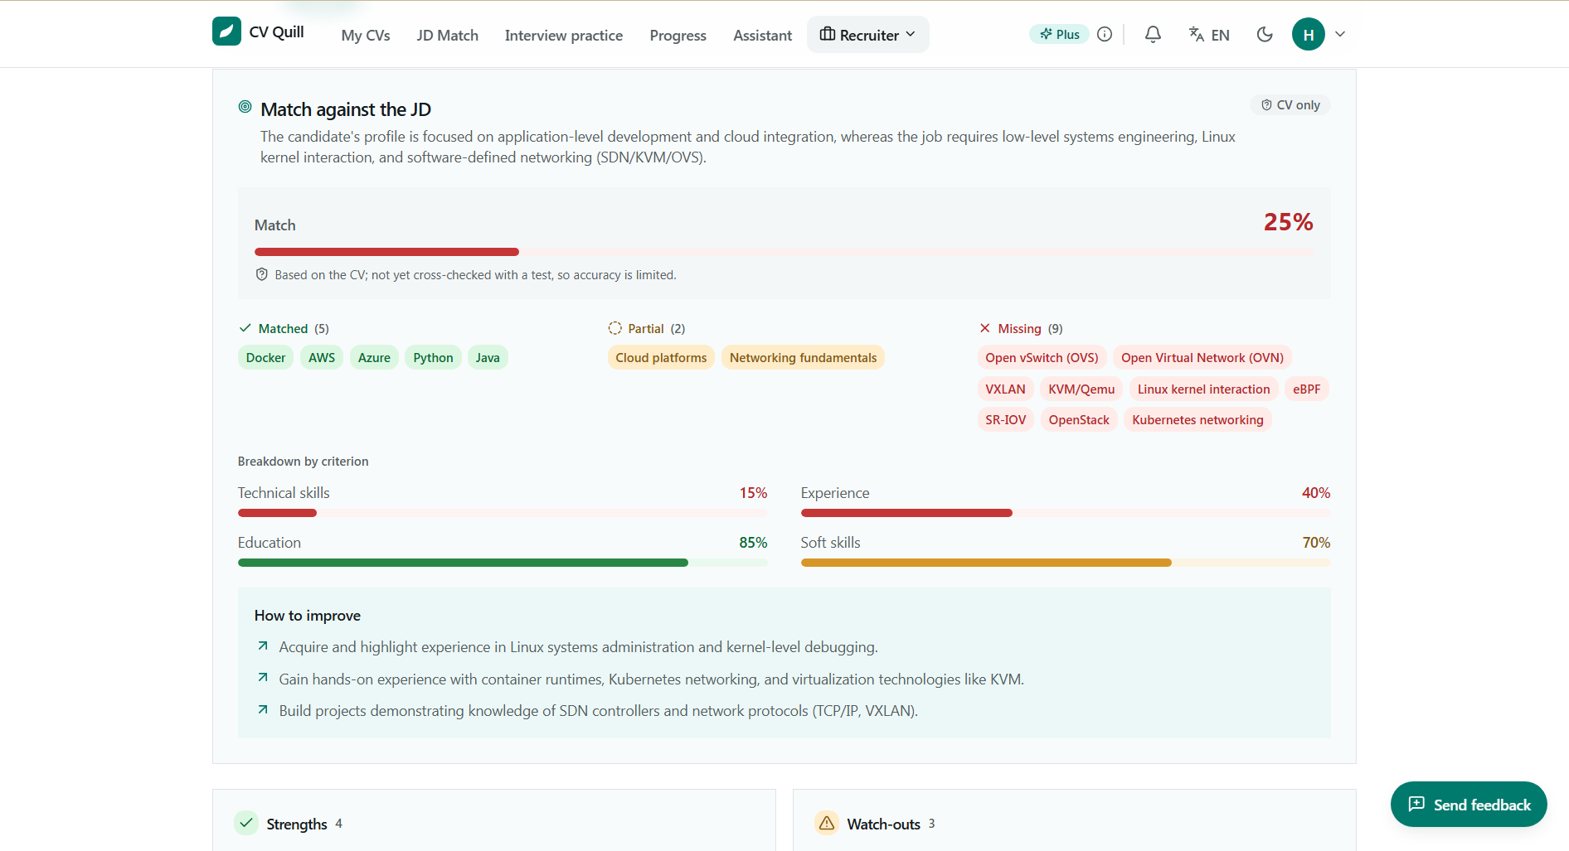
Task: Select the eBPF missing tag
Action: [1307, 389]
